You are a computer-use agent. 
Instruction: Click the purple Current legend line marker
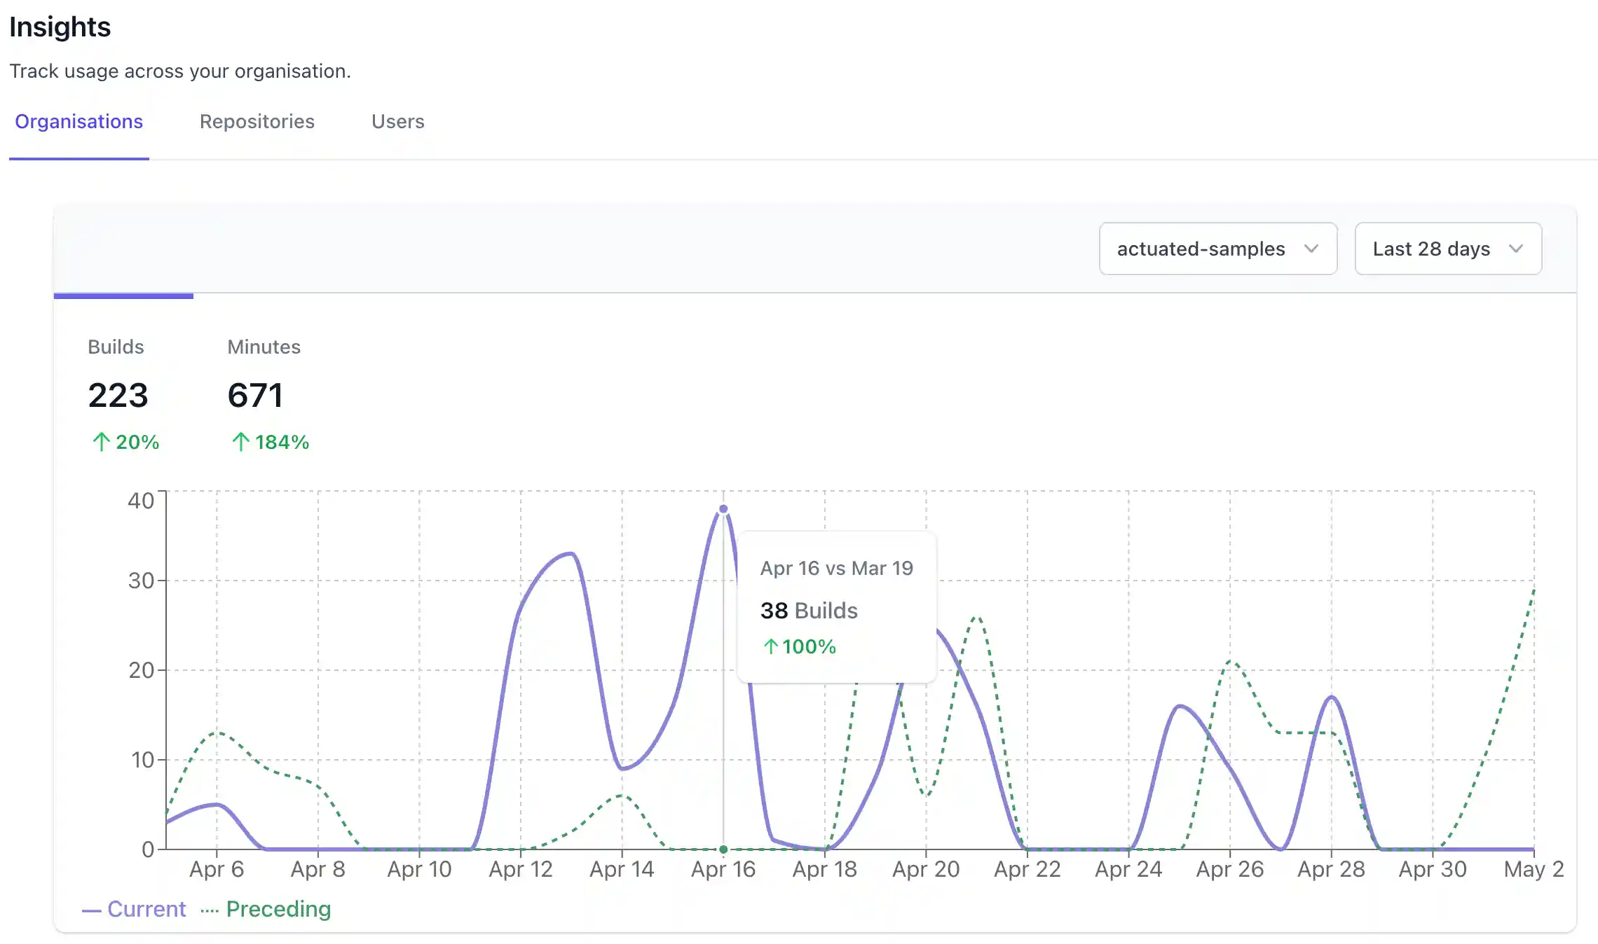92,910
